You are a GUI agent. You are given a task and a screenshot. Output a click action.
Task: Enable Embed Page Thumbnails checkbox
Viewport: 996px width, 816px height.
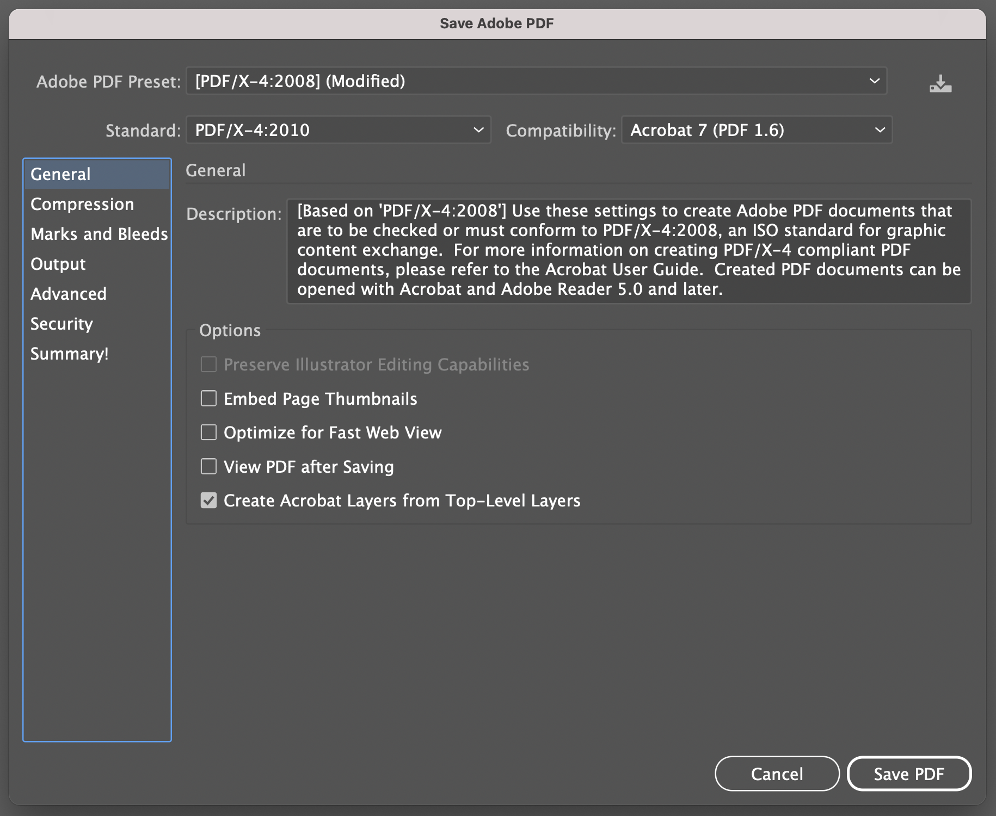click(x=209, y=399)
